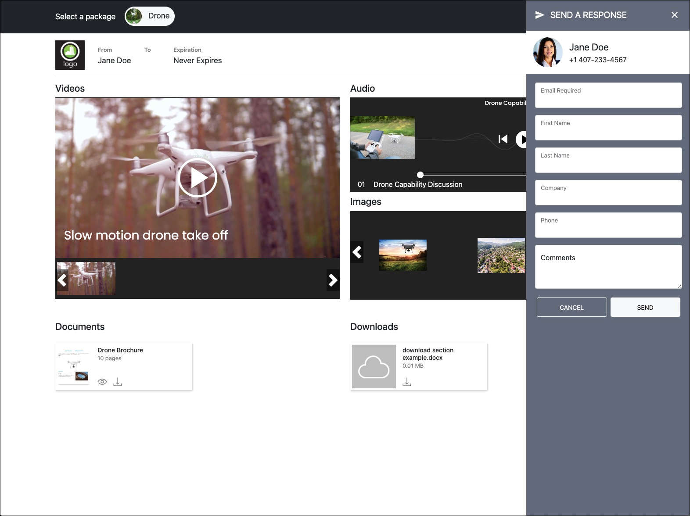Focus the Email Required field
Screen dimensions: 690x516
(x=608, y=95)
